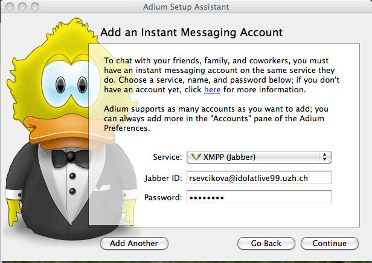Click Continue to proceed

330,243
